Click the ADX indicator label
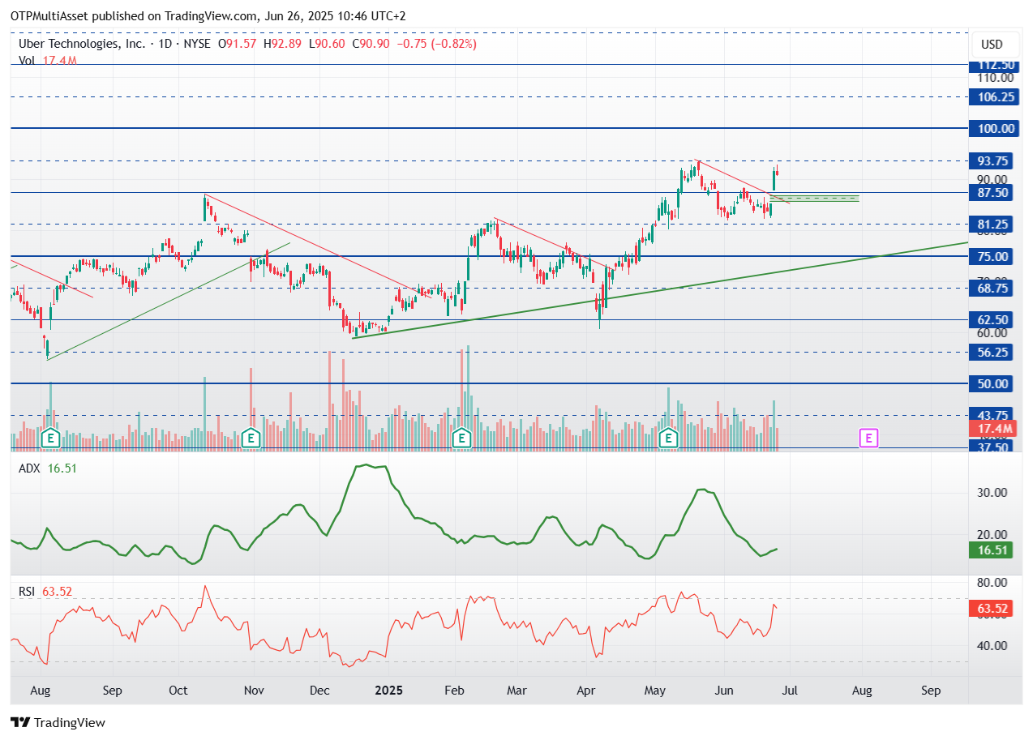This screenshot has height=740, width=1033. pos(29,468)
